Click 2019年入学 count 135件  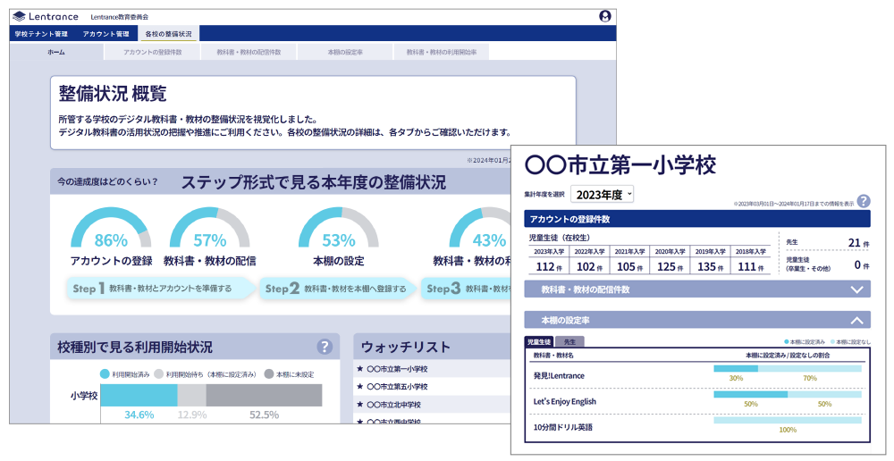(x=711, y=267)
